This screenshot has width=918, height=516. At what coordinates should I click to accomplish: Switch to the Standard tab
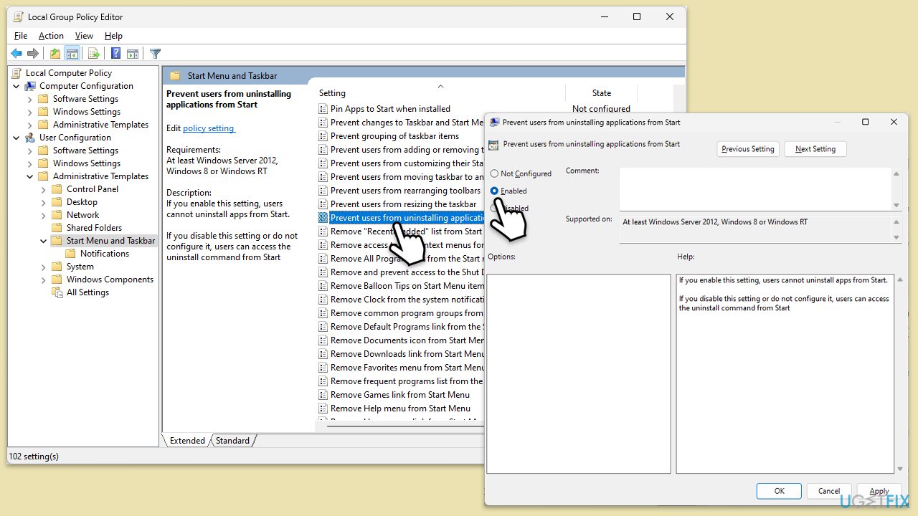[x=232, y=441]
